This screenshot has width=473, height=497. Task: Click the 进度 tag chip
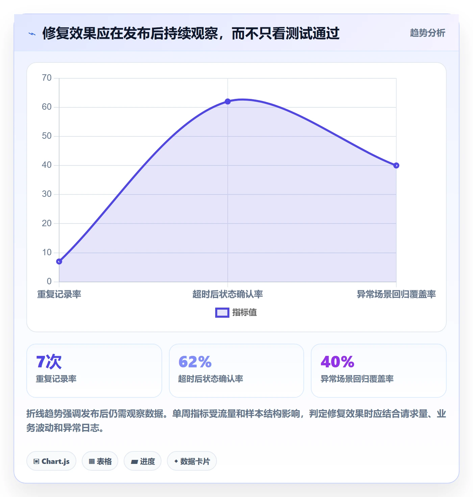click(143, 461)
